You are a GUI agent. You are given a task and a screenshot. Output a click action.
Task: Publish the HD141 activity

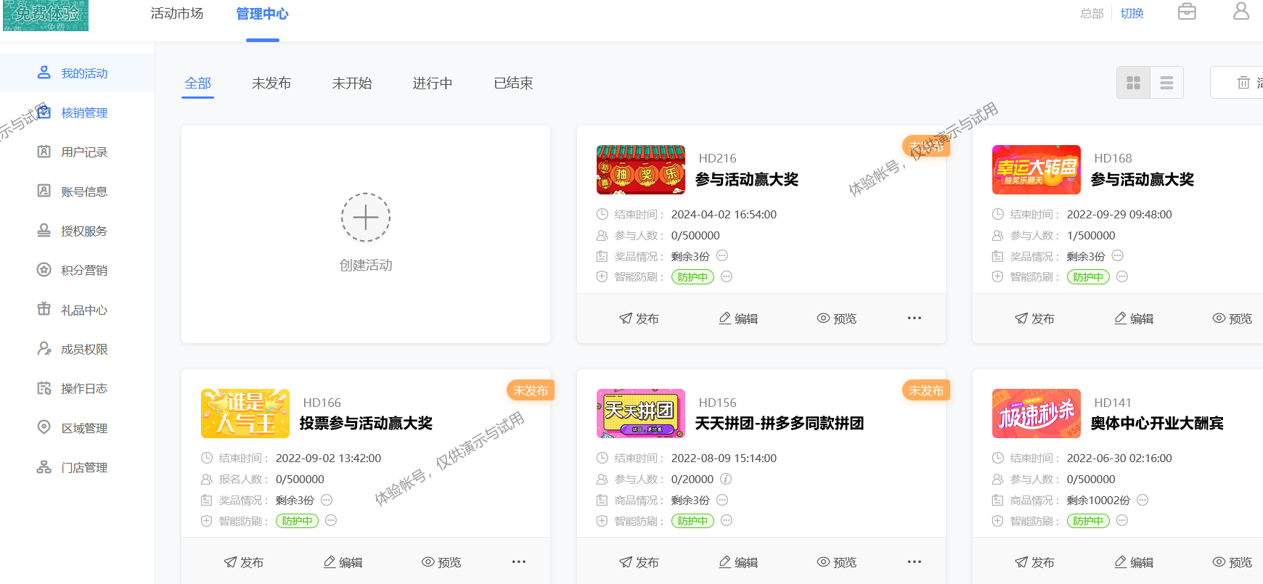tap(1034, 562)
